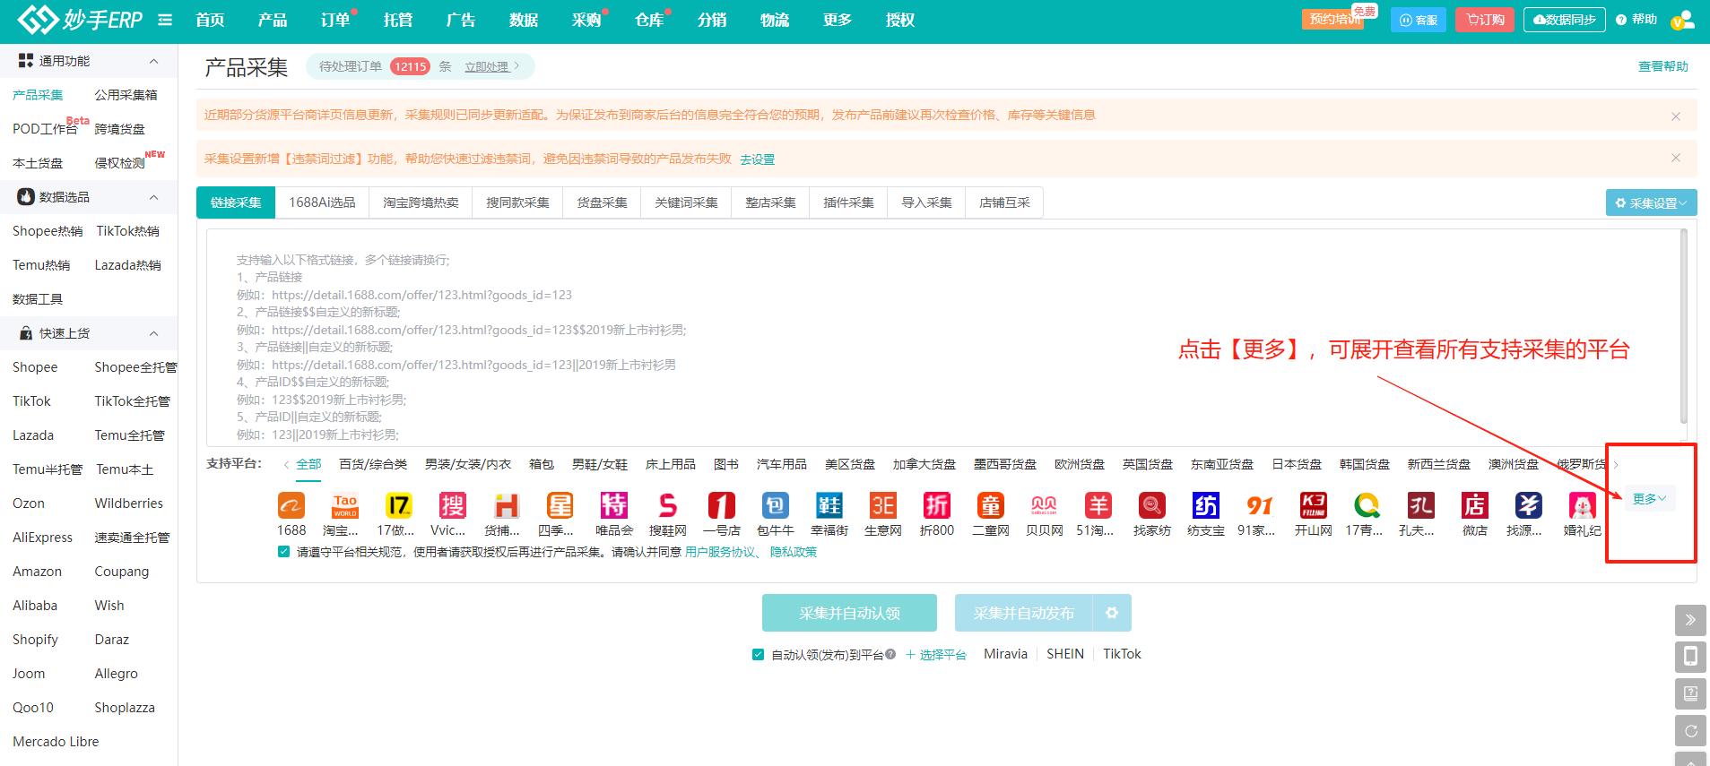Toggle the platform rules agreement checkbox
1710x766 pixels.
(x=284, y=552)
